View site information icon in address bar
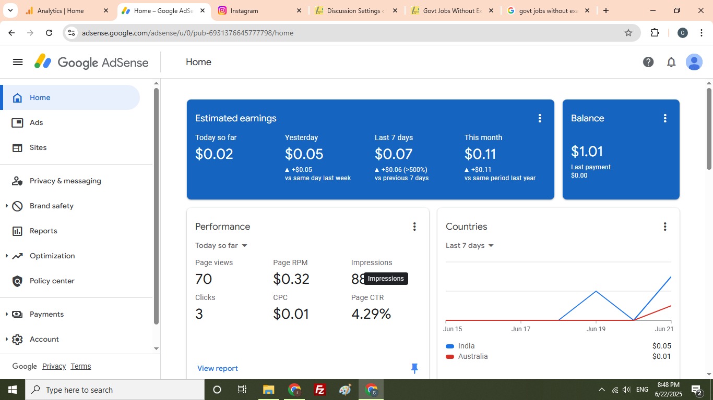This screenshot has height=400, width=713. [x=72, y=33]
